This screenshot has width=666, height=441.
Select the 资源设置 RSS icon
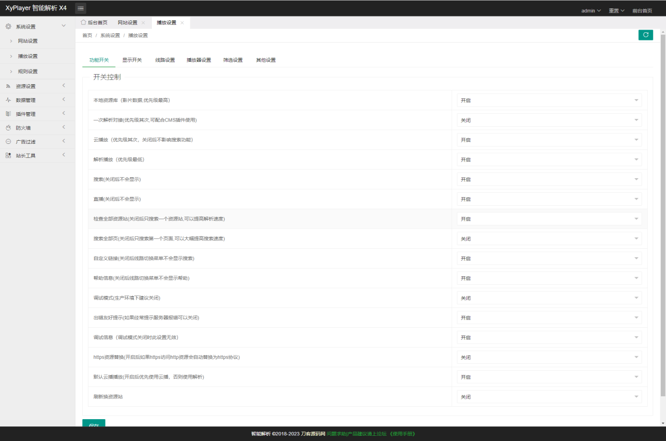(x=8, y=86)
